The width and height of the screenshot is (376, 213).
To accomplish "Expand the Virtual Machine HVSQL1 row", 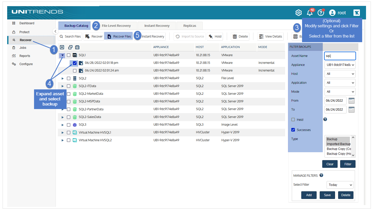I will coord(62,133).
